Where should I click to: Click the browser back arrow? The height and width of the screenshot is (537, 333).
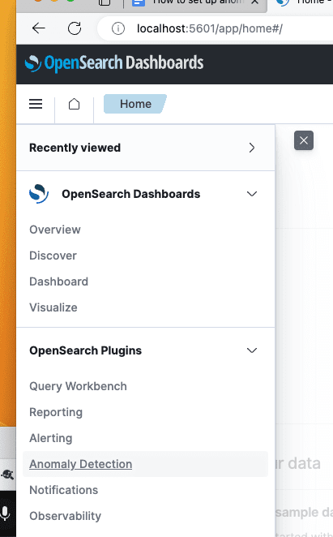39,28
